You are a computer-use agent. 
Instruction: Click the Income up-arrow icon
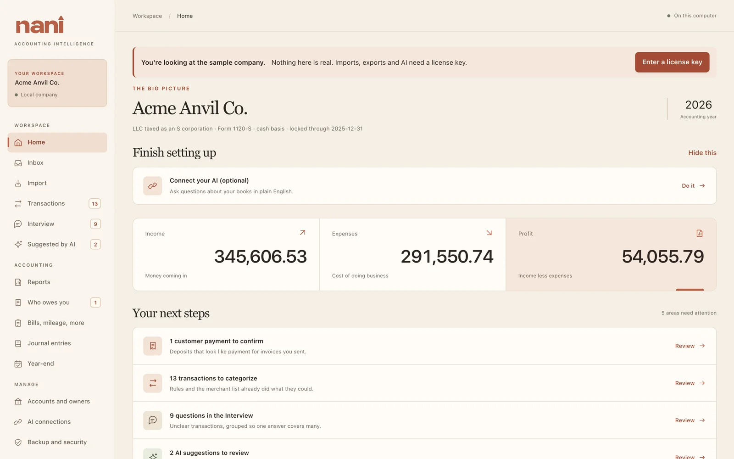[x=303, y=233]
